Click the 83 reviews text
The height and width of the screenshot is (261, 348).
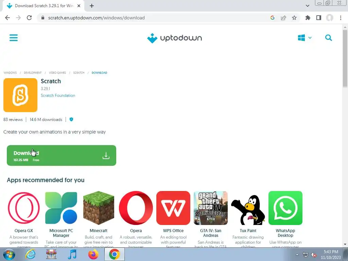13,120
